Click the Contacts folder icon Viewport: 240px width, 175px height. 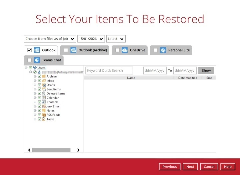point(44,102)
